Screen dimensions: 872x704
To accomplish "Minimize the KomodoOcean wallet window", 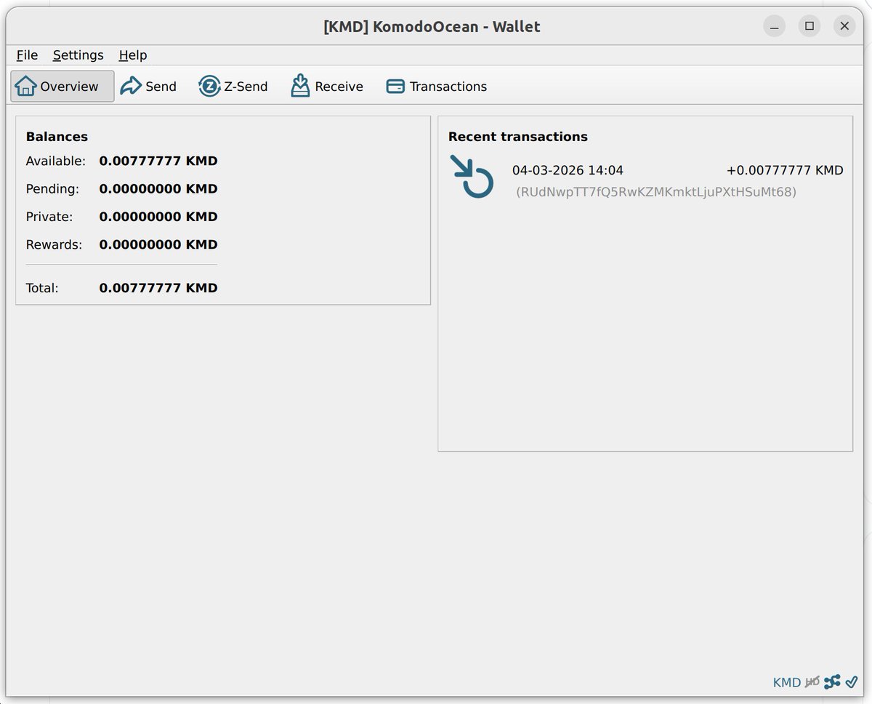I will [775, 27].
